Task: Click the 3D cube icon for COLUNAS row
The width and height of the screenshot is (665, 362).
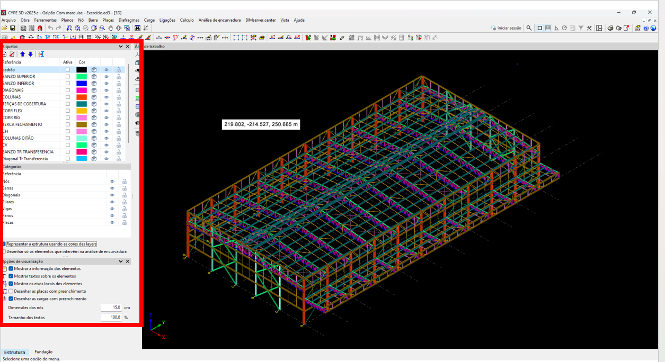Action: (x=94, y=97)
